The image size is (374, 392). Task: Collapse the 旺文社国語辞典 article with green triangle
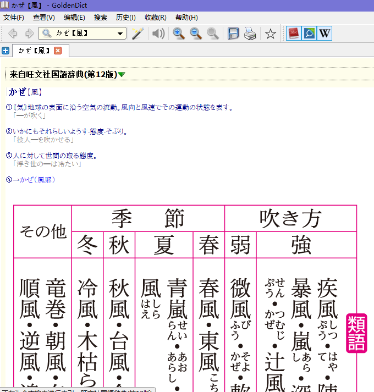(122, 75)
